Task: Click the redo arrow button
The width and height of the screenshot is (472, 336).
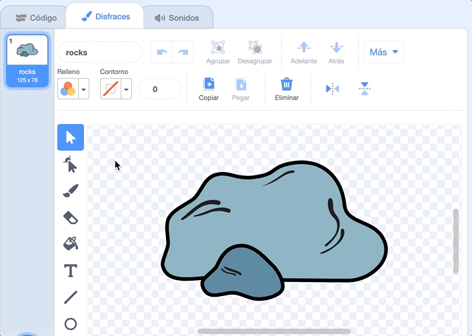Action: [183, 52]
